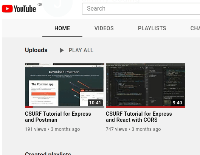Click into the Search field

tap(141, 9)
